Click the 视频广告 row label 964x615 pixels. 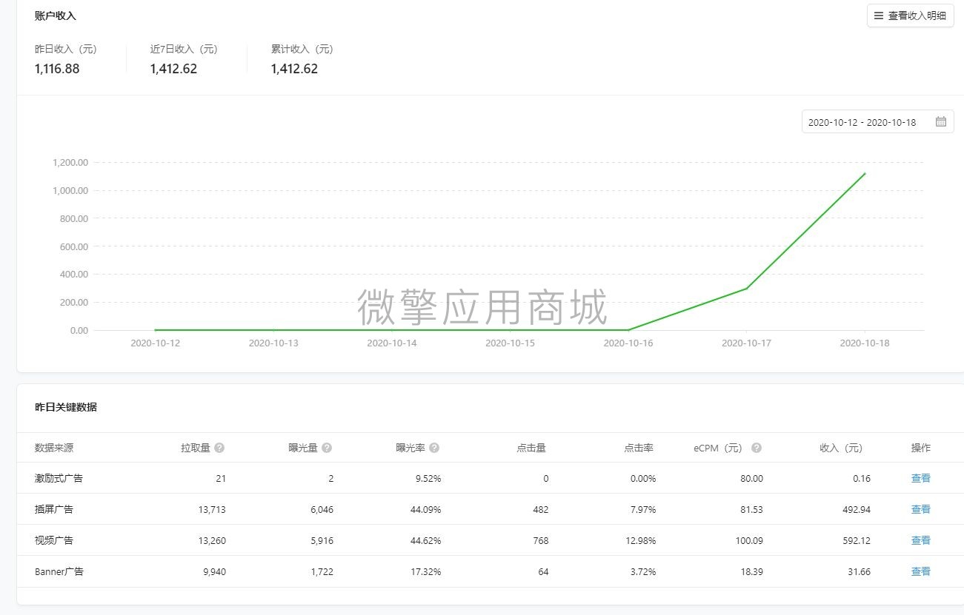[54, 540]
